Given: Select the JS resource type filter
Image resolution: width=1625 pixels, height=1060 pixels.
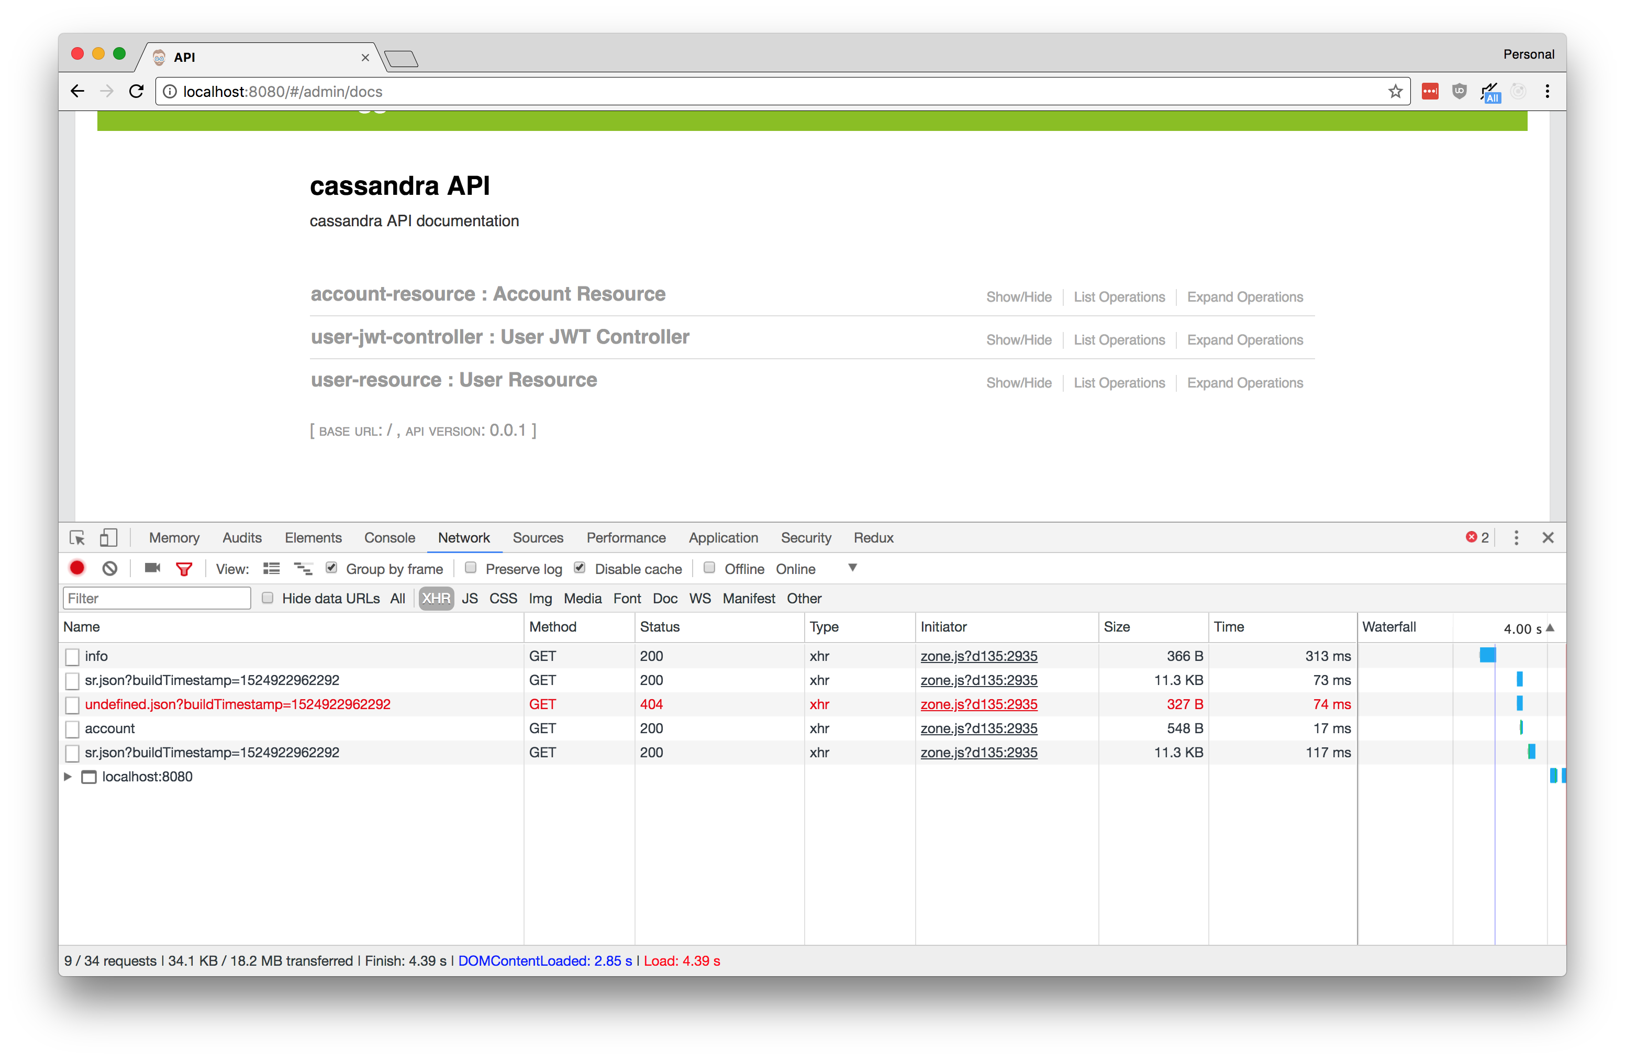Looking at the screenshot, I should coord(469,598).
